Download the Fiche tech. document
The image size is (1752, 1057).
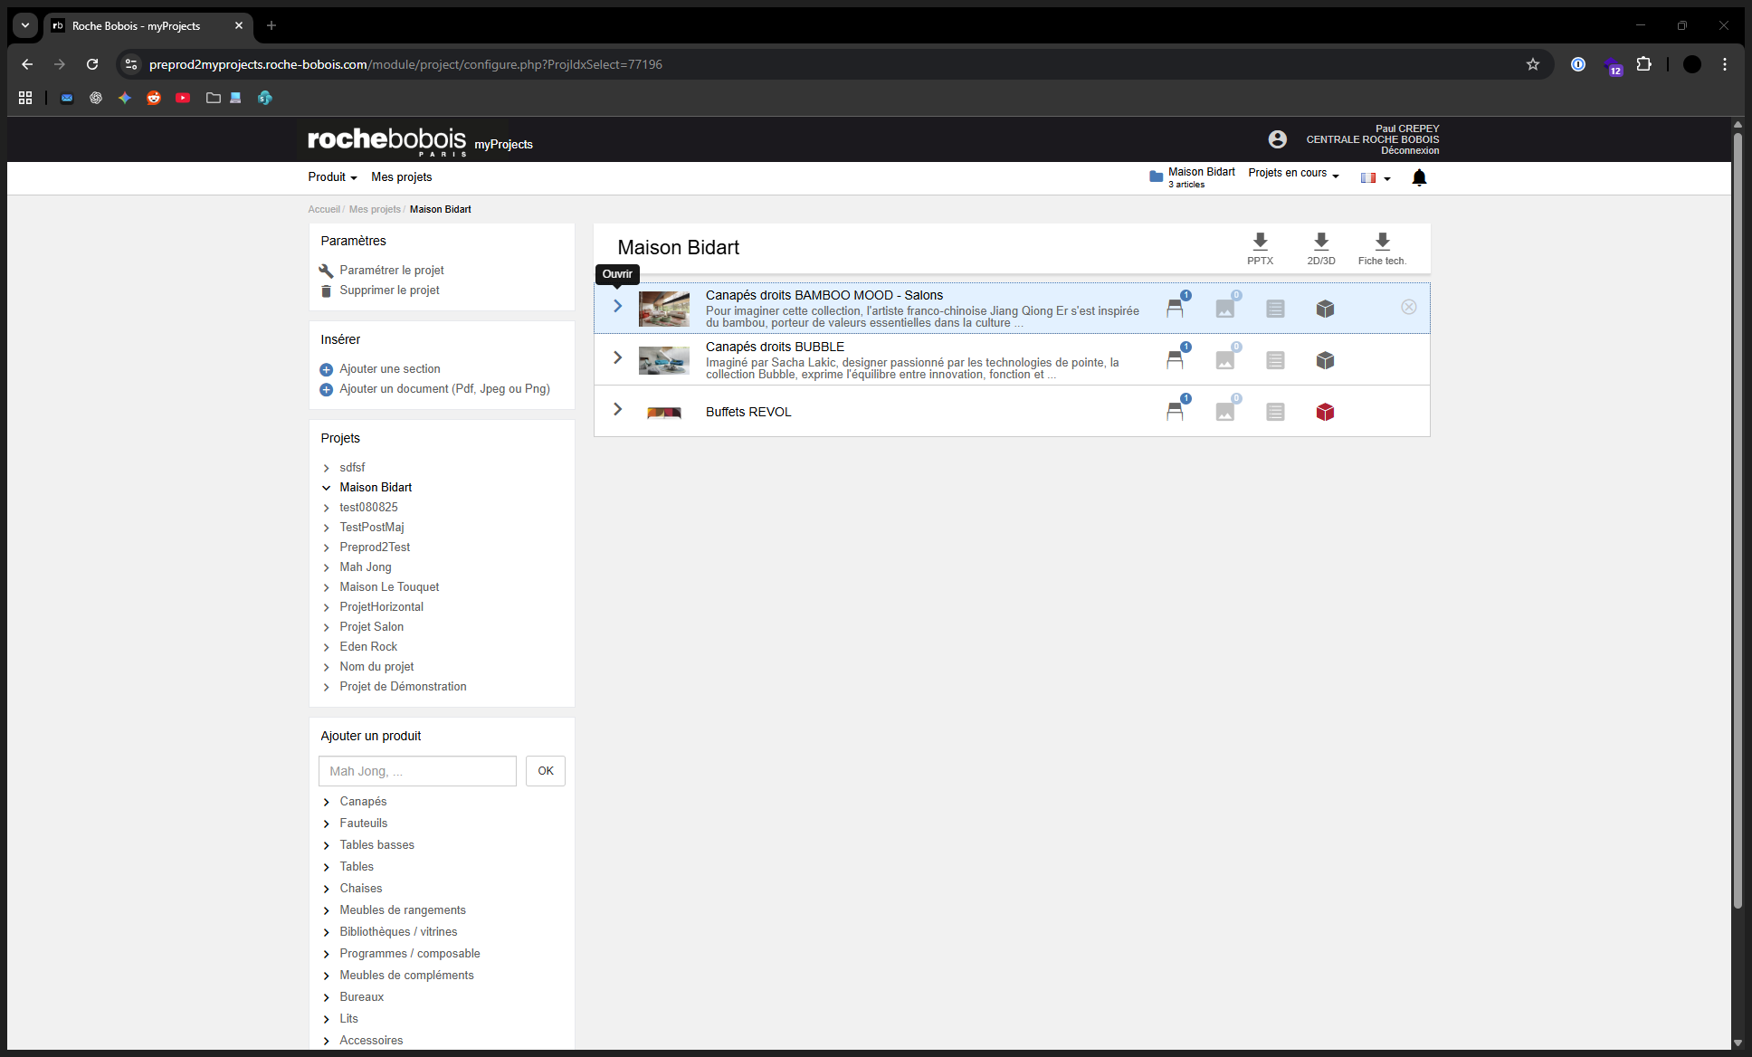pos(1382,246)
